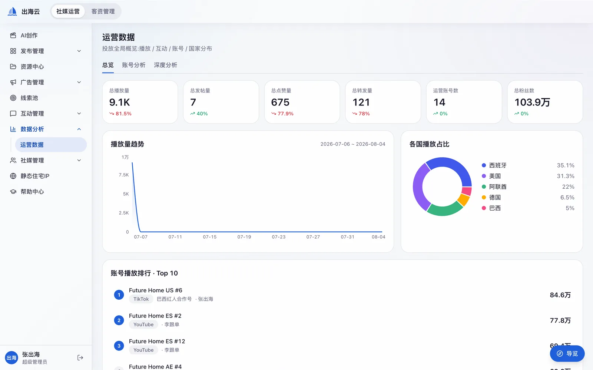
Task: Expand the 社媒管理 menu chevron
Action: [x=79, y=160]
